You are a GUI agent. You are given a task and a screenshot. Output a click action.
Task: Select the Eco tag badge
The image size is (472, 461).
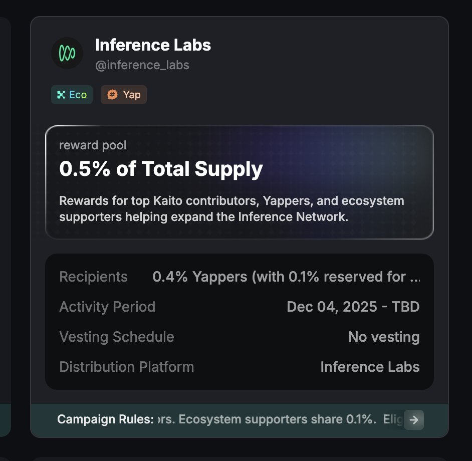pyautogui.click(x=72, y=95)
